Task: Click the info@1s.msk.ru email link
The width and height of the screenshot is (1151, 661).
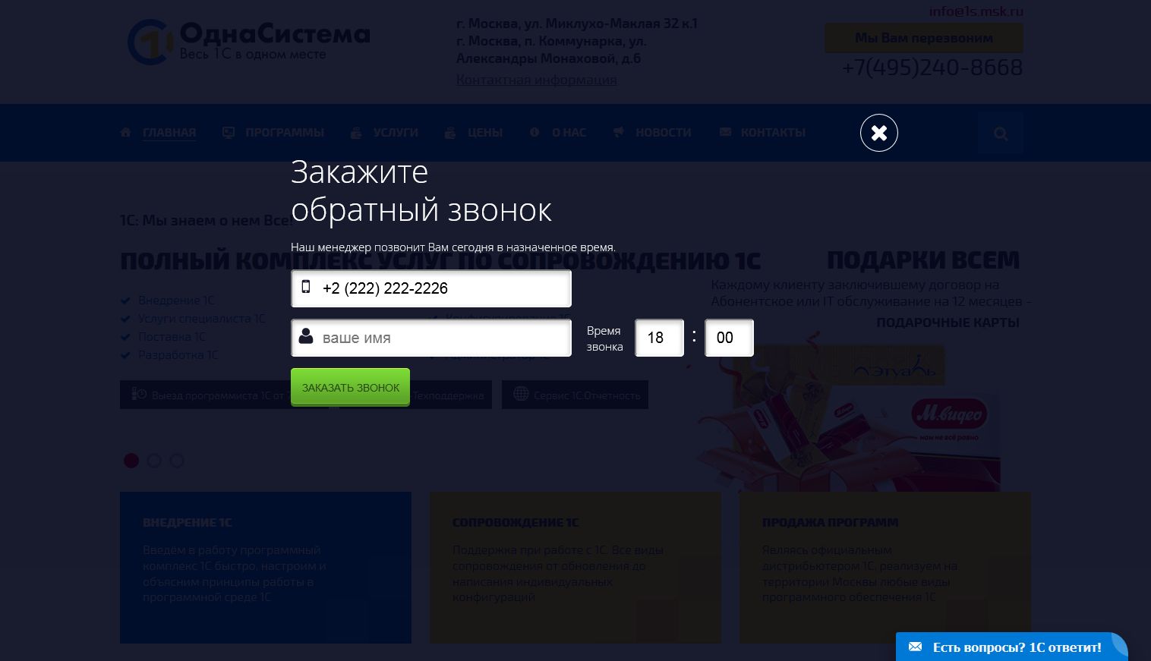Action: pos(976,11)
